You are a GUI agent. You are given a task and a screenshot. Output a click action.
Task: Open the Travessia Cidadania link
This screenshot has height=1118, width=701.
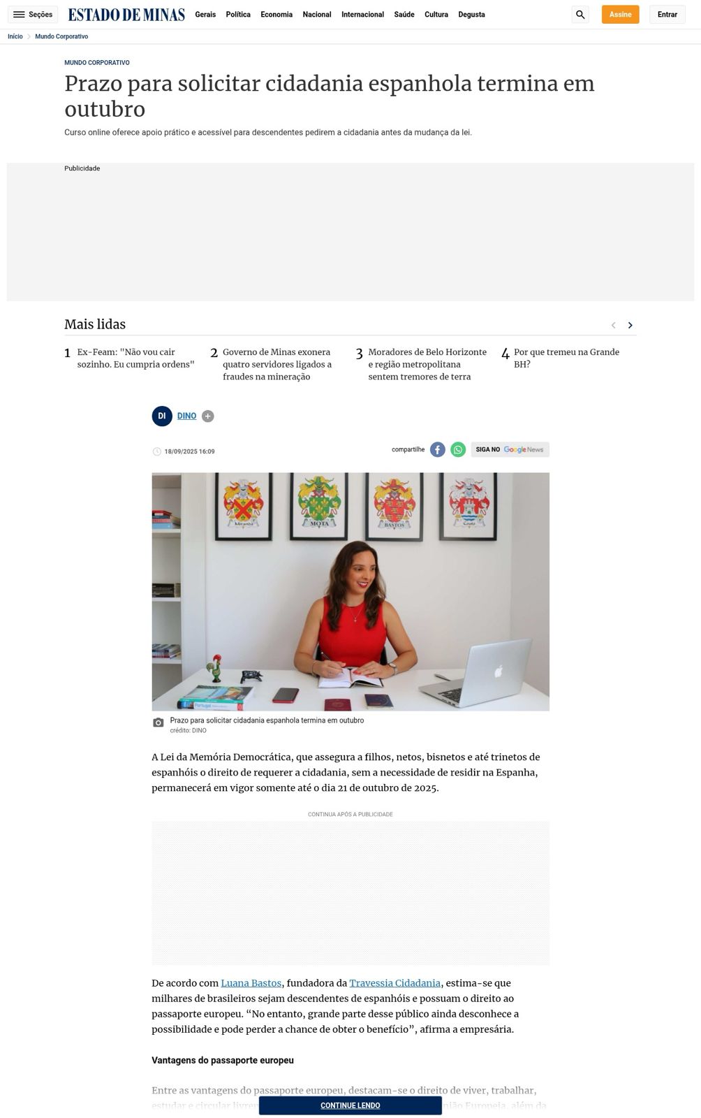395,983
